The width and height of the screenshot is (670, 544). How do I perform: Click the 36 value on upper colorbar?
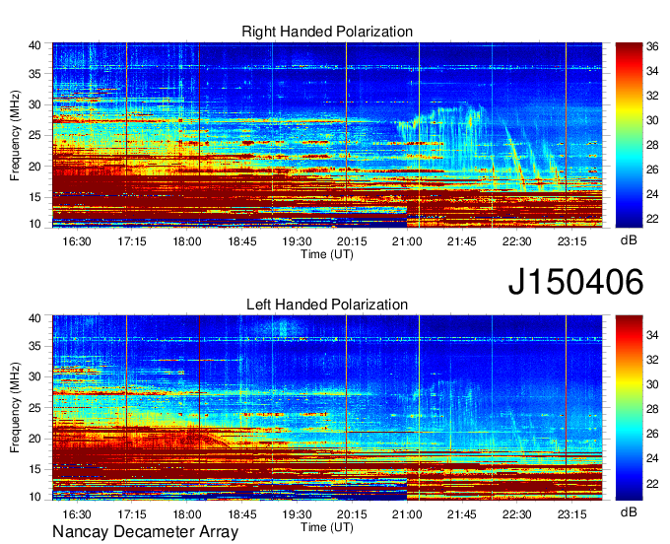click(x=652, y=46)
